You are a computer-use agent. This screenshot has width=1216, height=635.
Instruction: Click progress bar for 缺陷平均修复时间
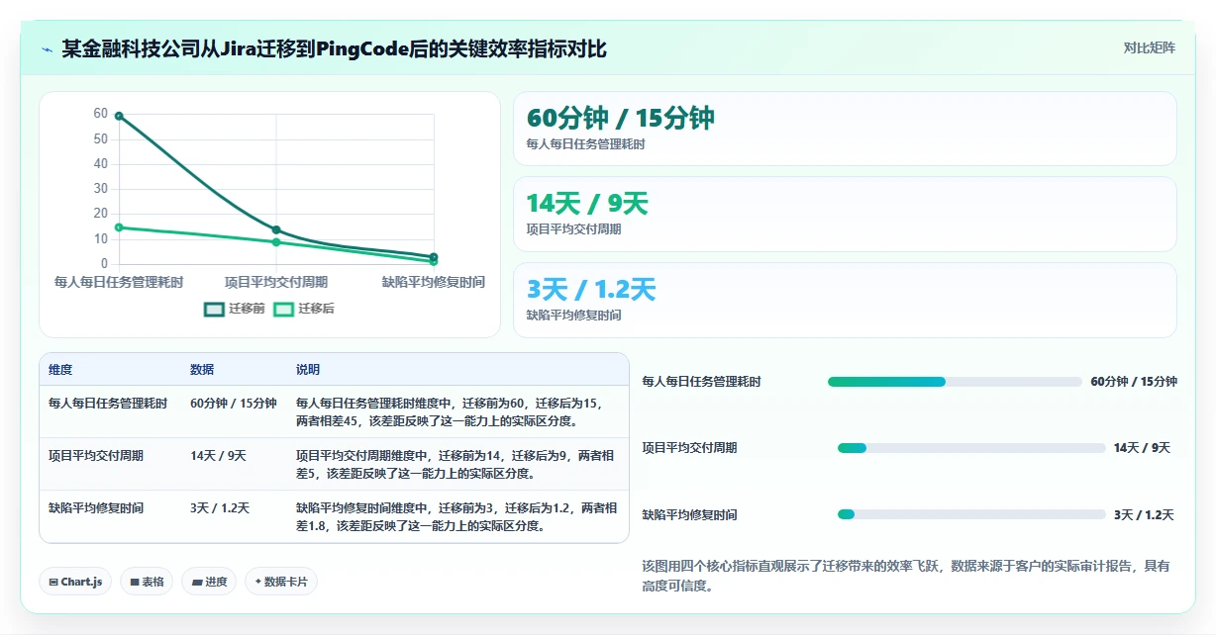971,514
